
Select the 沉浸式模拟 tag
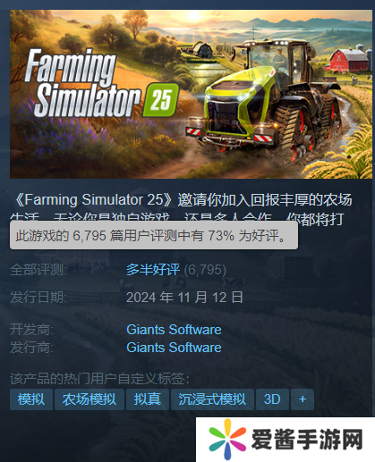(x=212, y=399)
